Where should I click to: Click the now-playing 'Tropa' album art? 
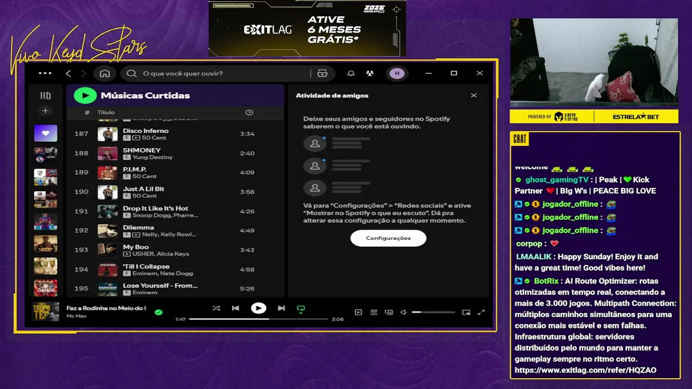tap(45, 312)
